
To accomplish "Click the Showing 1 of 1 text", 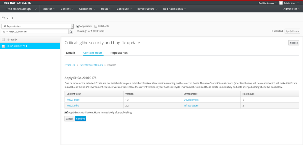I will coord(91,31).
